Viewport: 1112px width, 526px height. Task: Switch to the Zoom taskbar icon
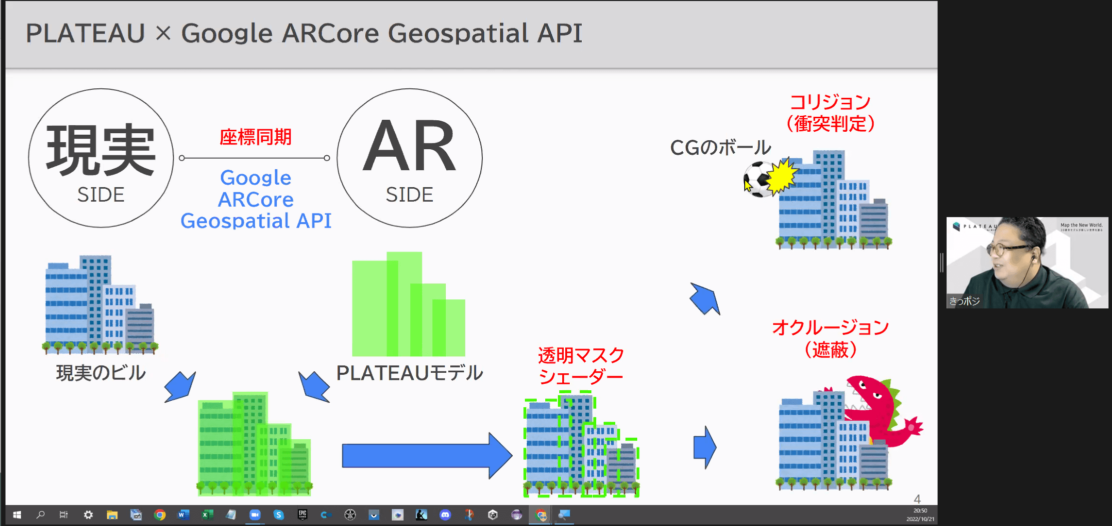pos(255,515)
